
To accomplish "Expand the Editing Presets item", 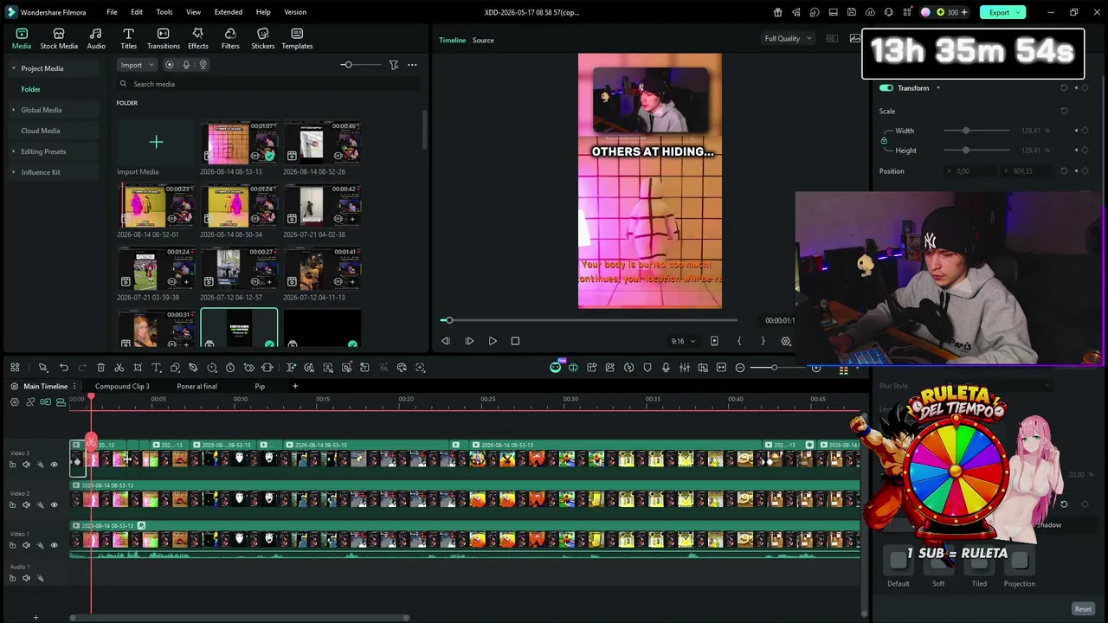I will click(x=13, y=151).
